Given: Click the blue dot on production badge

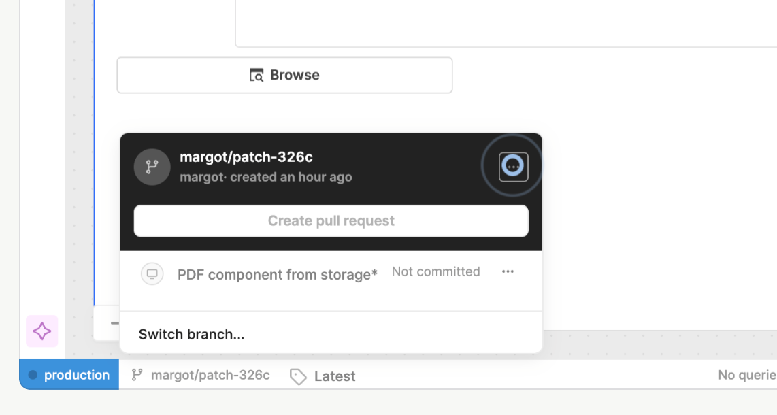Looking at the screenshot, I should [33, 375].
